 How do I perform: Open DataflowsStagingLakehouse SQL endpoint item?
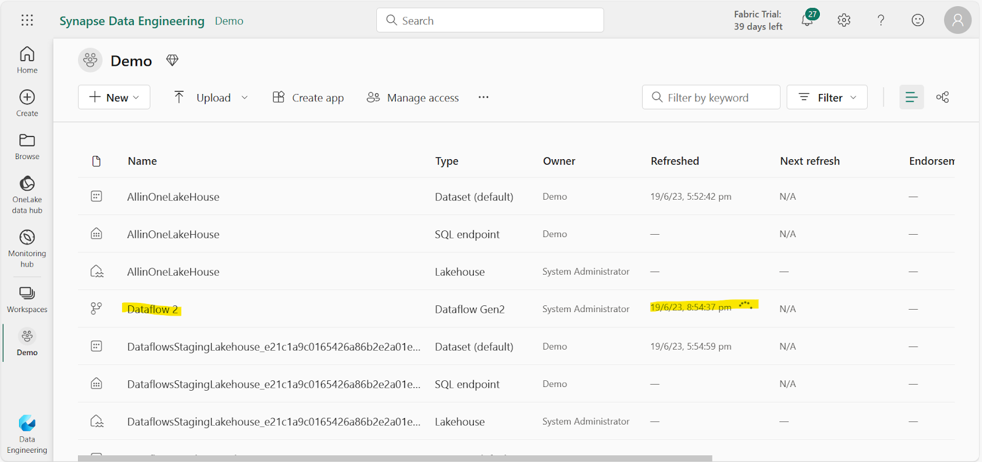coord(274,384)
